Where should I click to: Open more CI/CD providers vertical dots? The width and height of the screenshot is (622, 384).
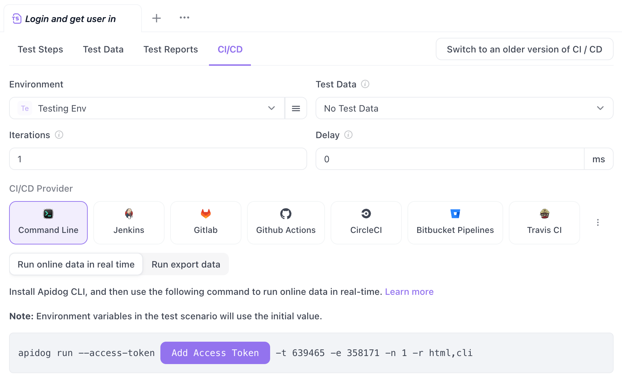coord(598,222)
